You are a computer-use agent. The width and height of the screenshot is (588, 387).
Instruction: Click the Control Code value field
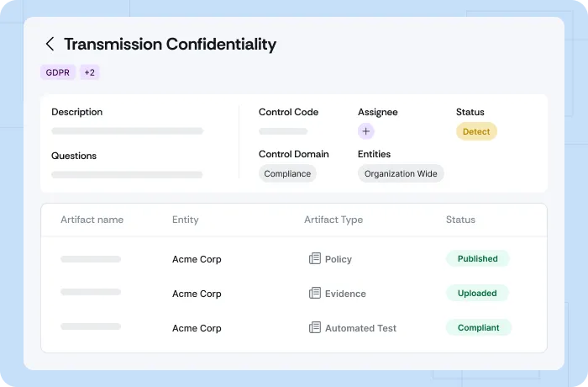pyautogui.click(x=283, y=131)
